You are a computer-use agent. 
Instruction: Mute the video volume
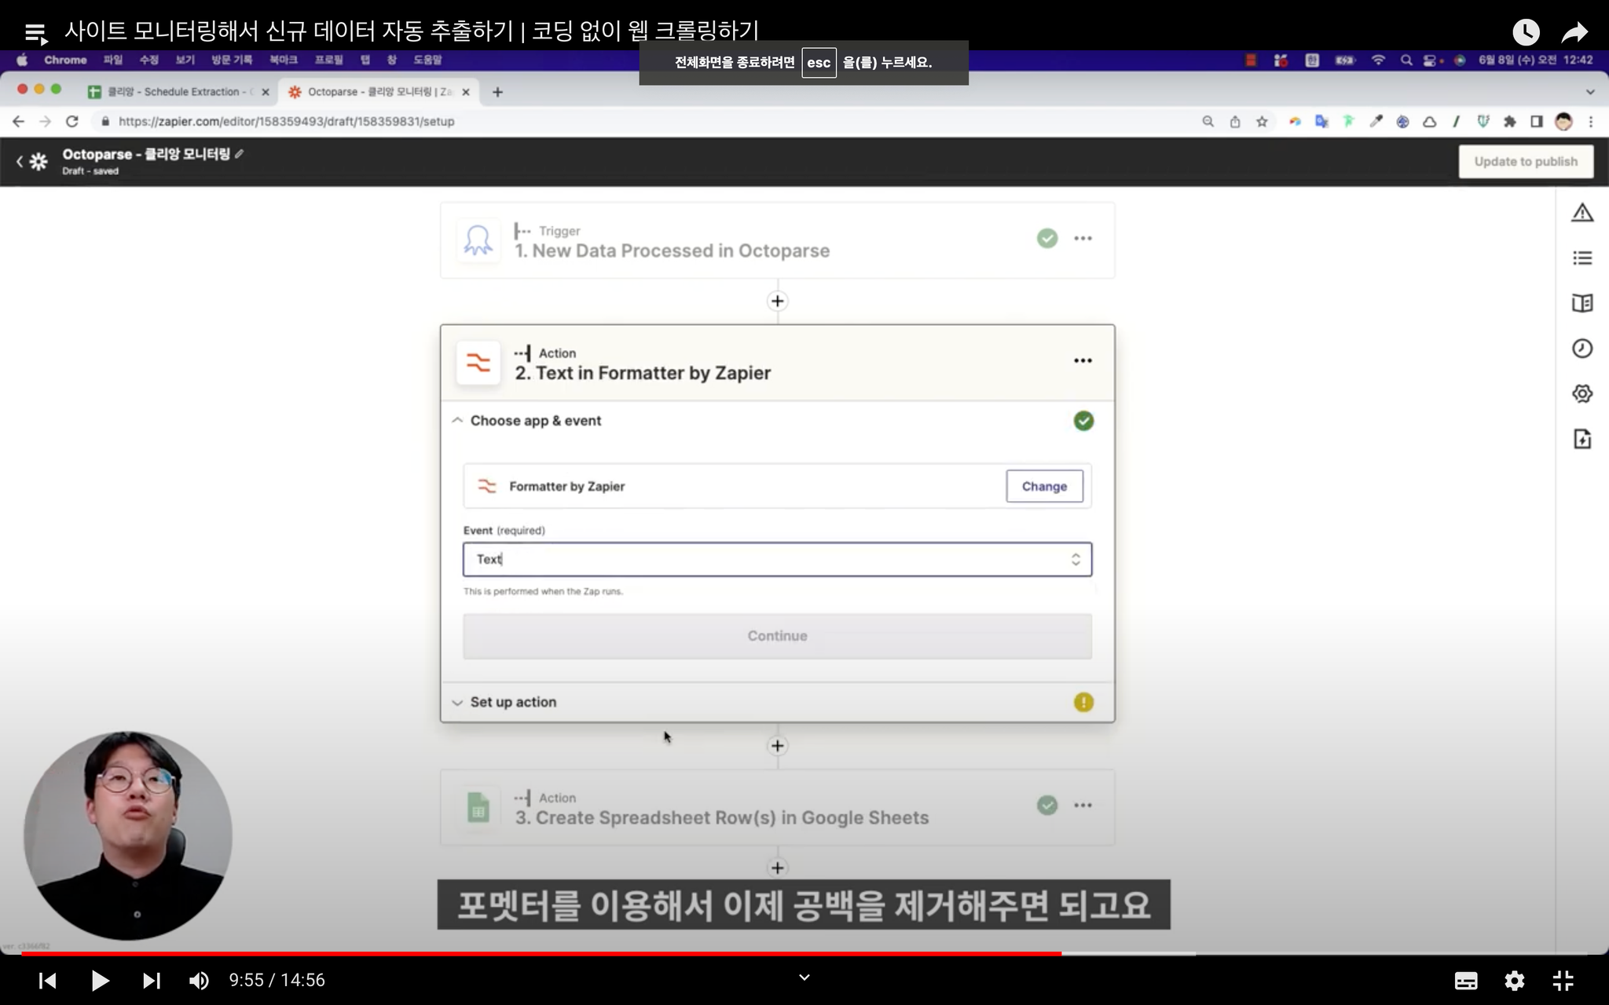point(199,980)
